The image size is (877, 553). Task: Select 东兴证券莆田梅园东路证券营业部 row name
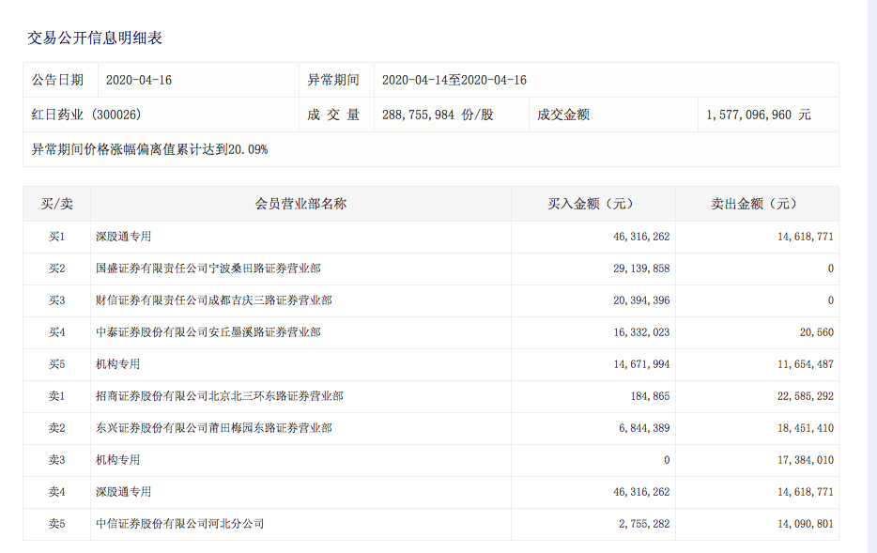pos(213,428)
